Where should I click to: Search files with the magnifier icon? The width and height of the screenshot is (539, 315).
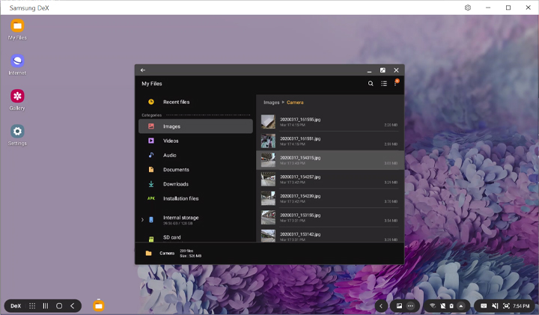371,84
